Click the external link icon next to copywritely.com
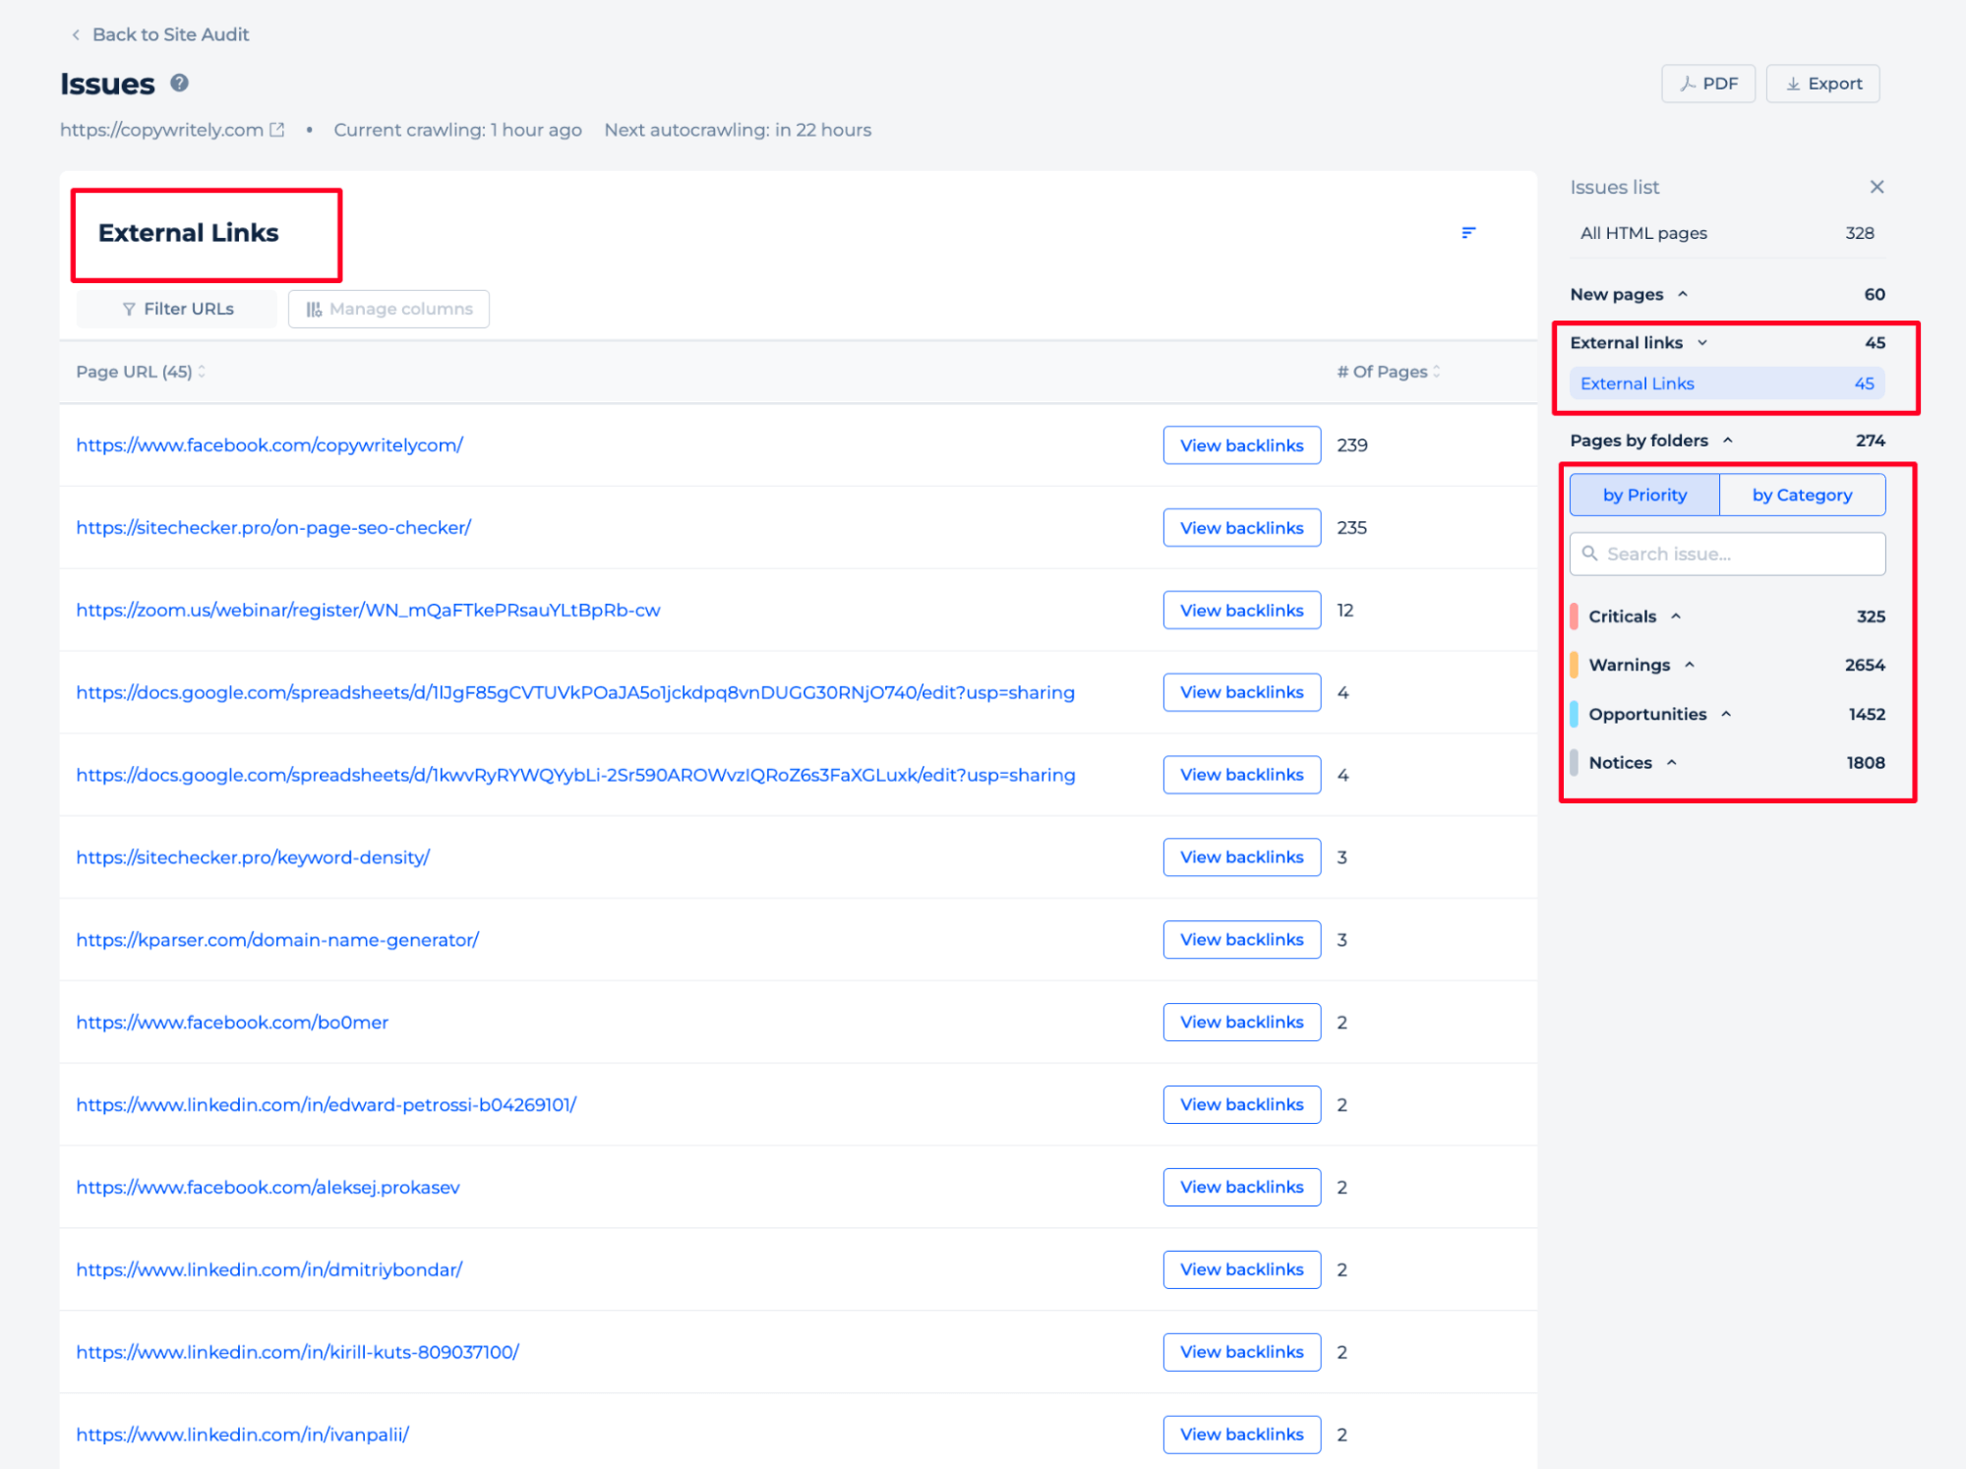 pos(275,130)
